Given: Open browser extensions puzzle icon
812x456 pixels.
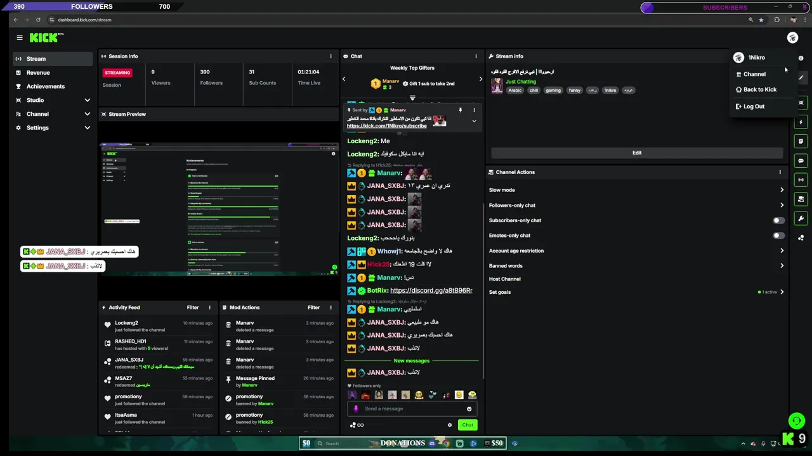Looking at the screenshot, I should tap(776, 20).
